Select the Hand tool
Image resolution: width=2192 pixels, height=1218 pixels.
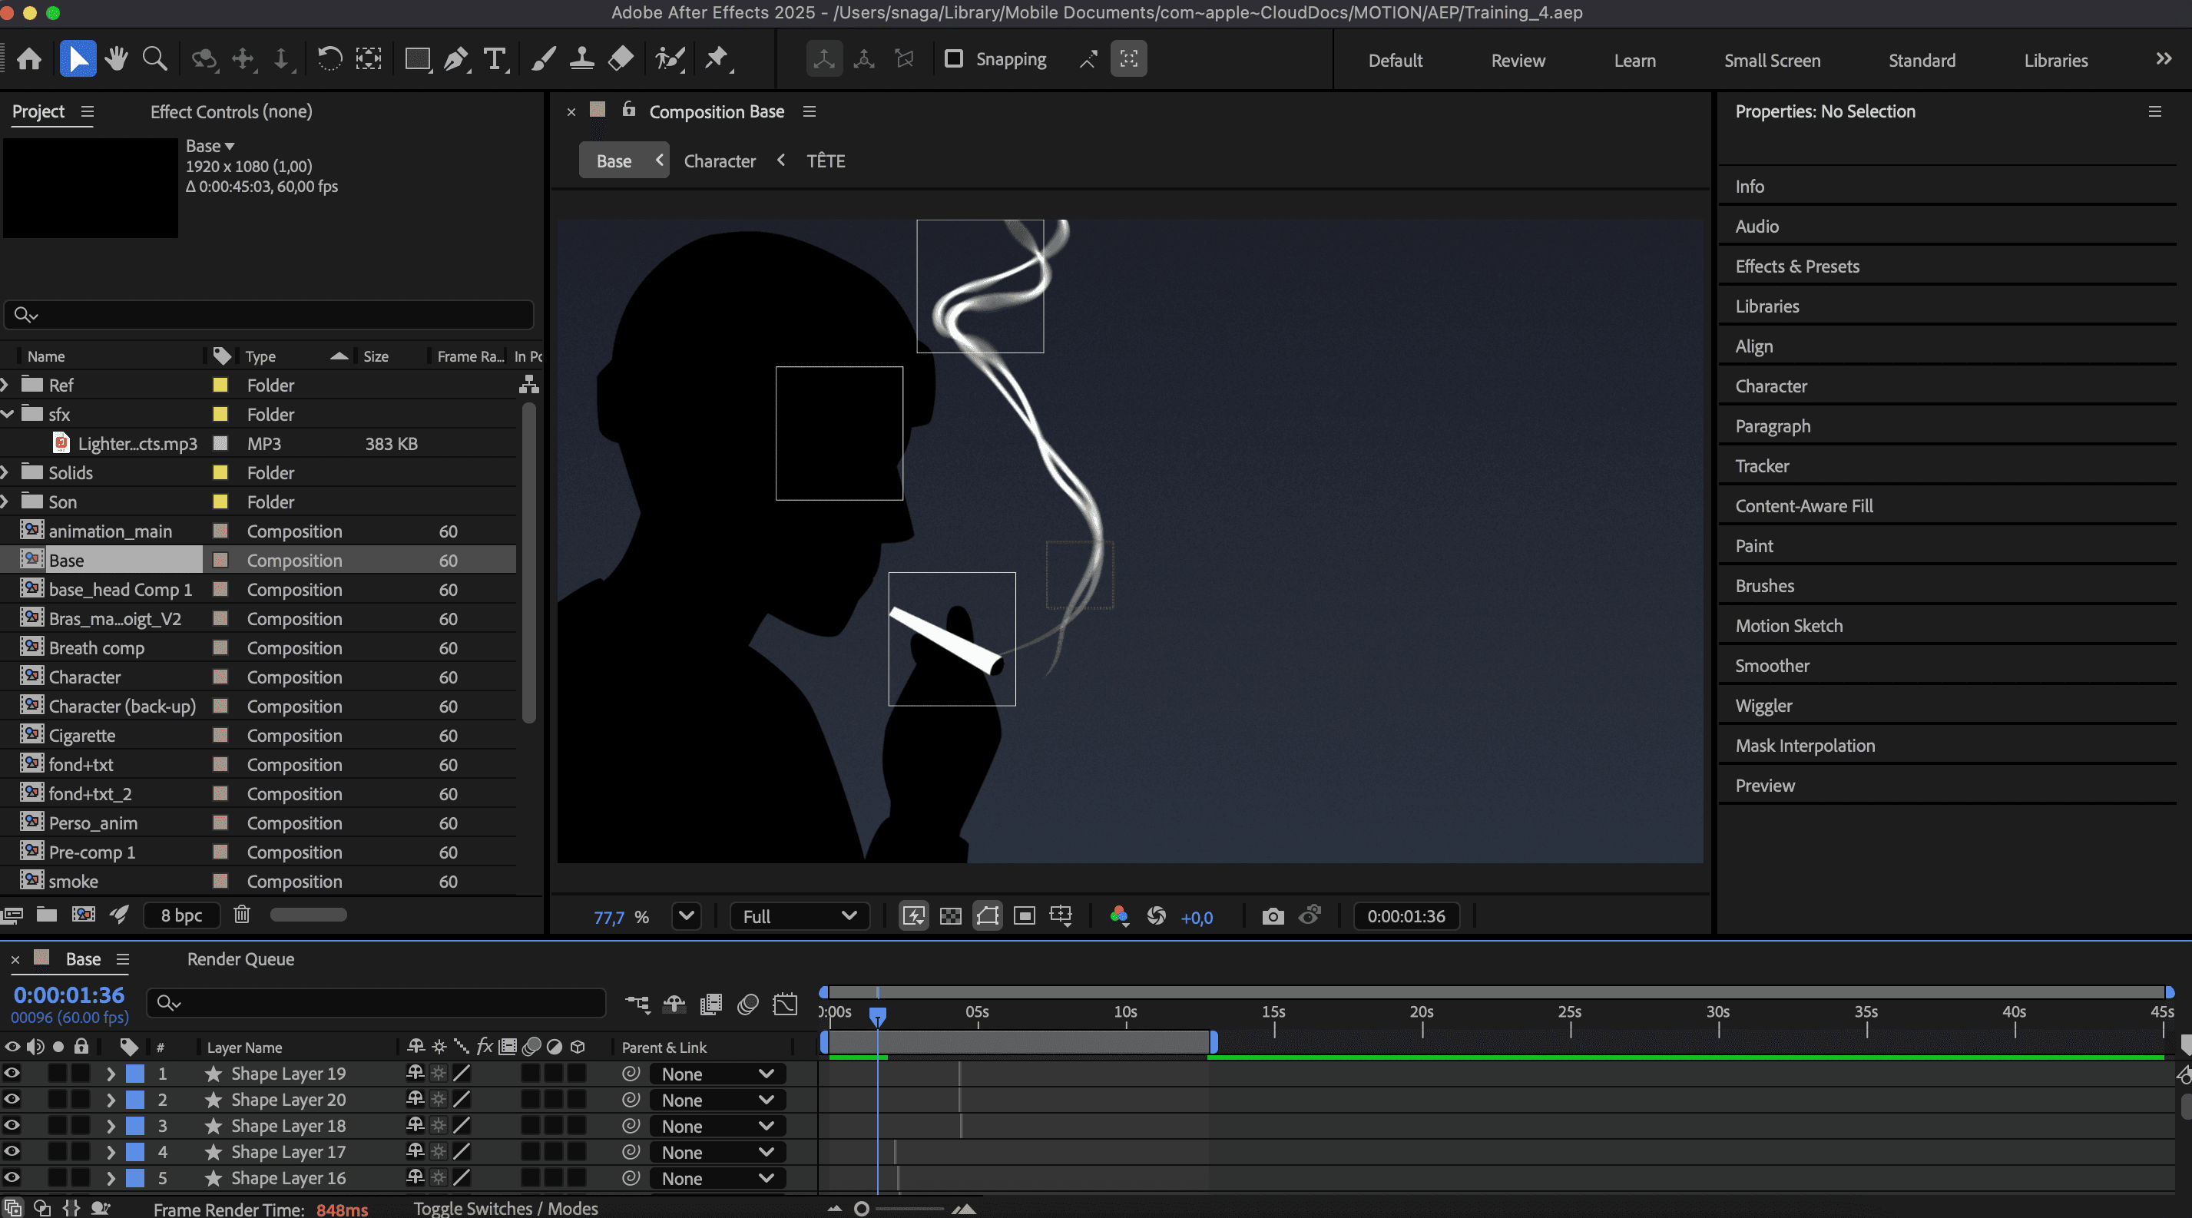(117, 58)
